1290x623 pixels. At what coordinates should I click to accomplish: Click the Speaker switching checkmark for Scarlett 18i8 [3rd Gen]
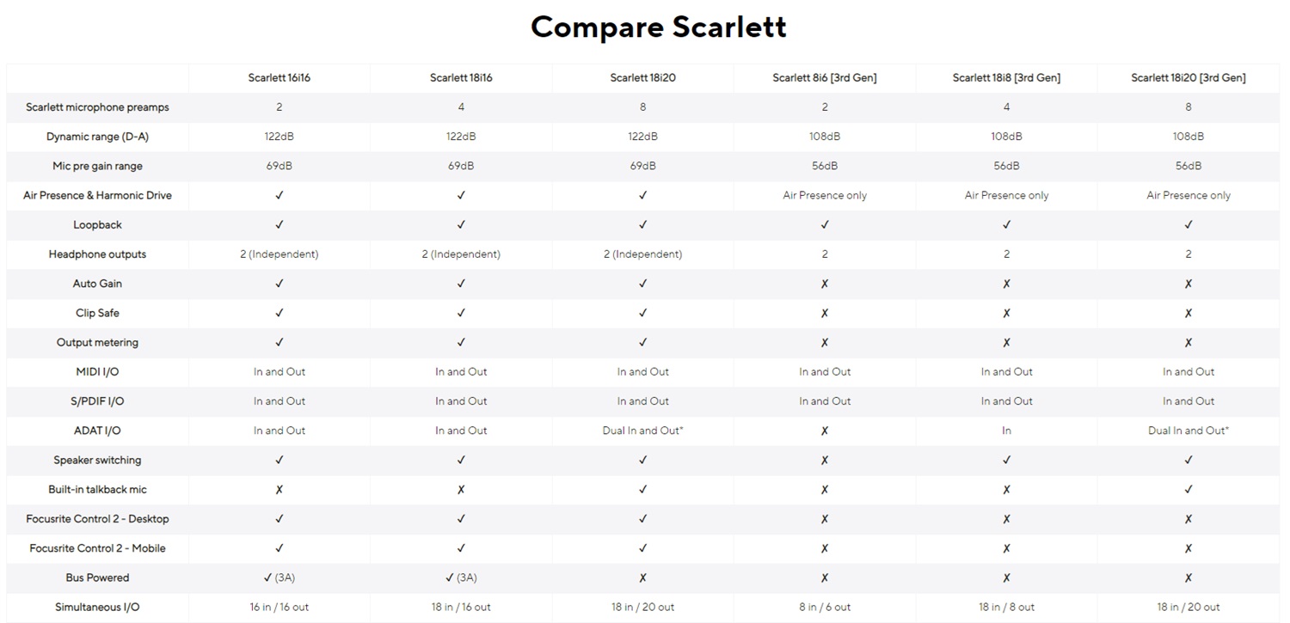[x=1007, y=461]
